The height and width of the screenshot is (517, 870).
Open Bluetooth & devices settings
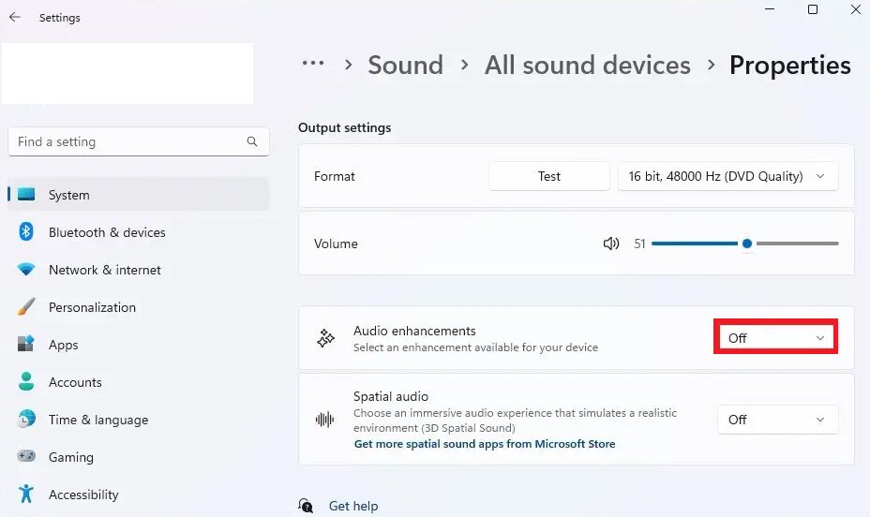[139, 232]
